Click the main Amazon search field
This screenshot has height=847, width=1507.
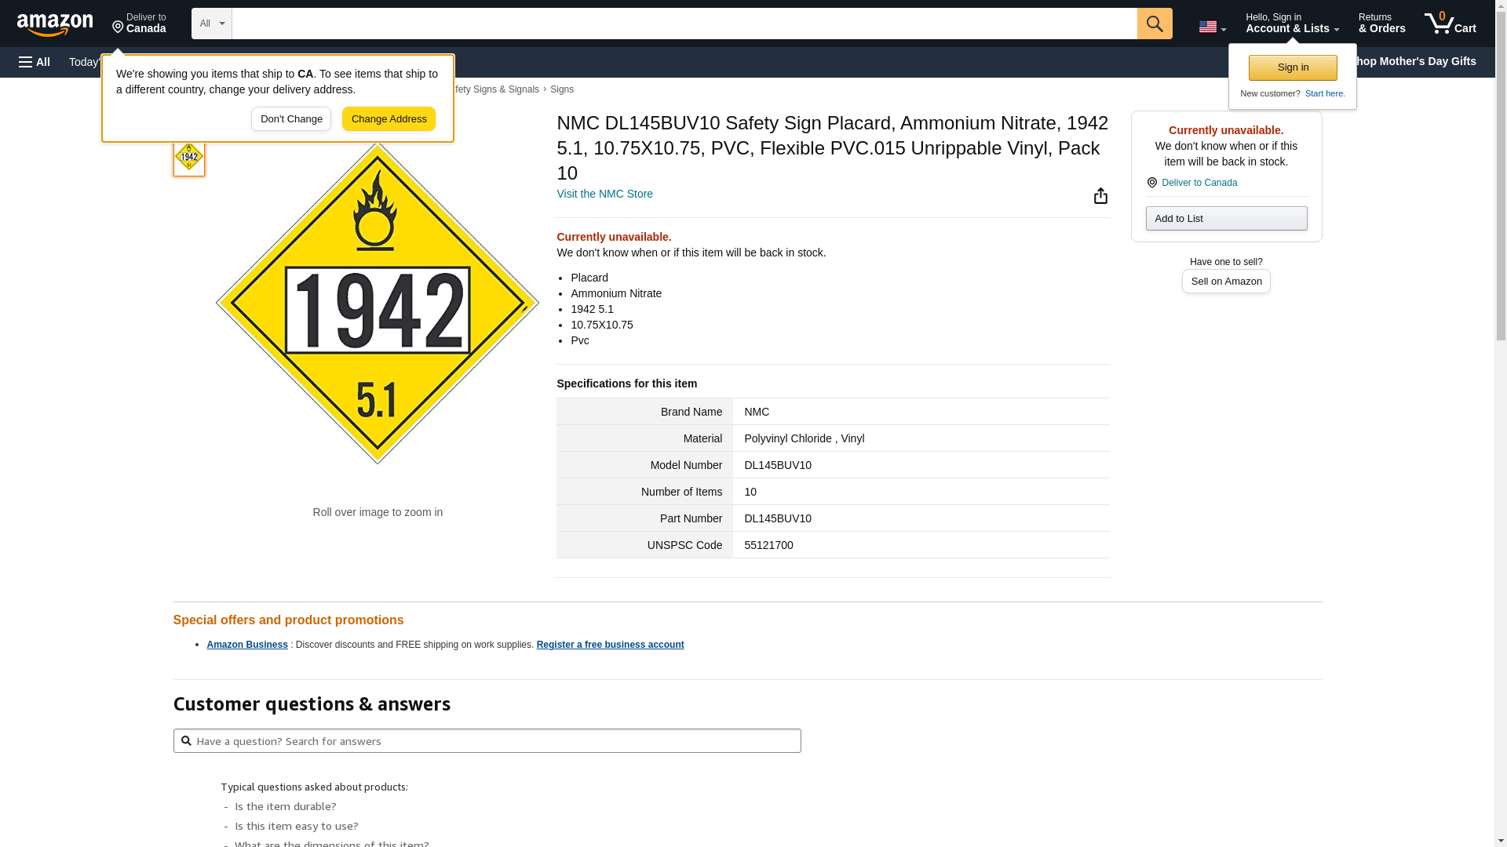click(x=683, y=24)
